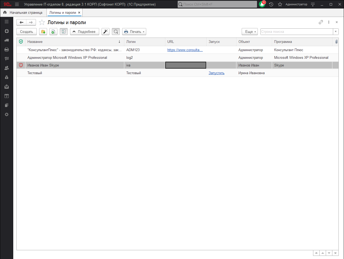Add page to favorites with star
The width and height of the screenshot is (344, 259).
[x=42, y=23]
